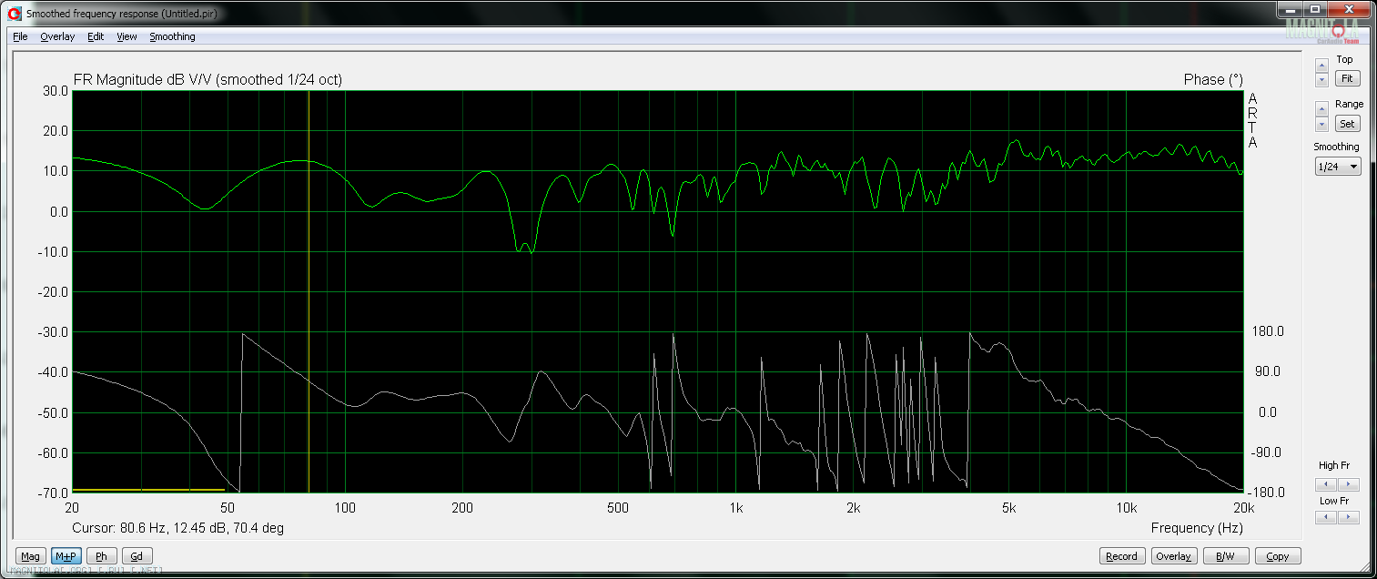Click the Fit button
This screenshot has width=1377, height=579.
pos(1347,78)
